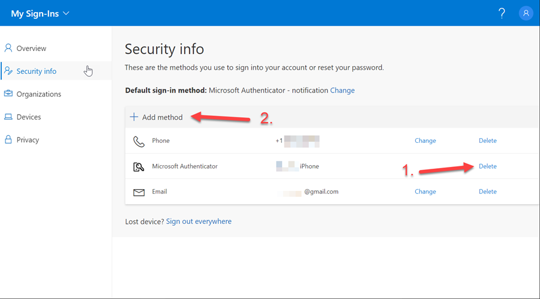Go to the Organizations section

click(x=38, y=94)
